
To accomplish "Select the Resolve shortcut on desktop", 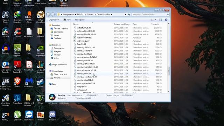I will click(x=6, y=33).
